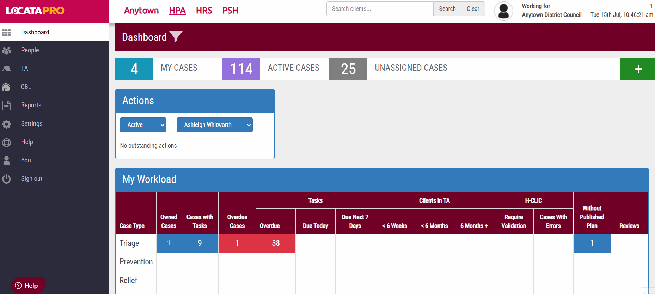Click the Actions panel header
655x294 pixels.
coord(195,101)
